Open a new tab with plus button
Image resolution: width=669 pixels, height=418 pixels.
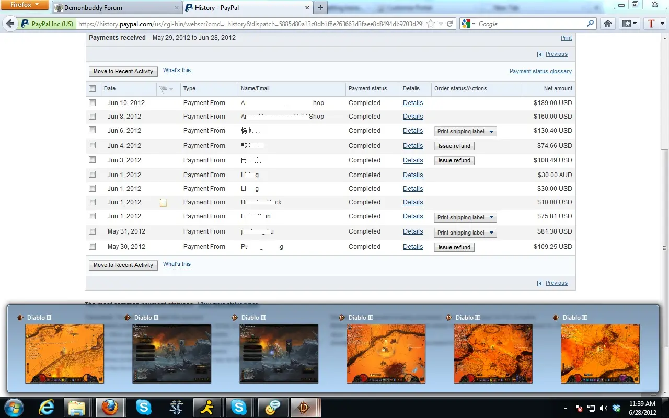[x=320, y=8]
